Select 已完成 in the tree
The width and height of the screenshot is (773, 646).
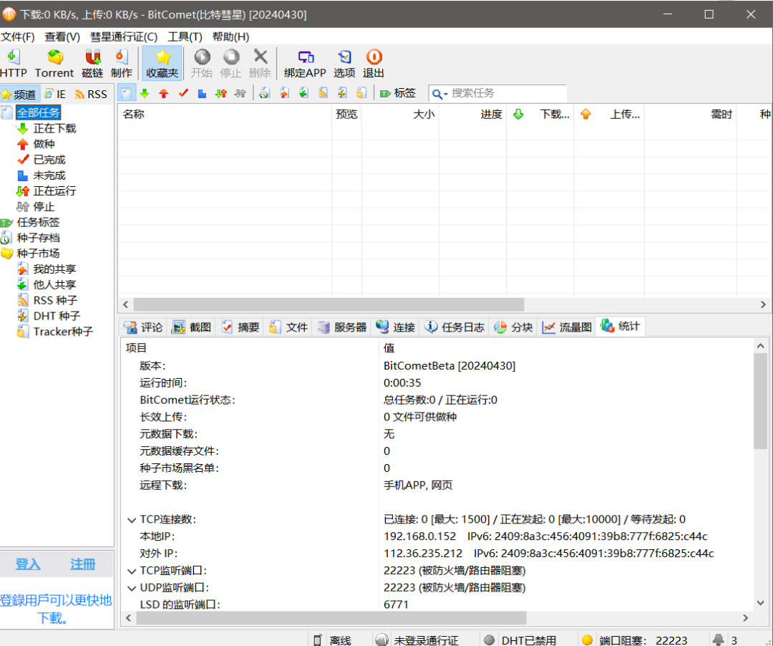[49, 160]
